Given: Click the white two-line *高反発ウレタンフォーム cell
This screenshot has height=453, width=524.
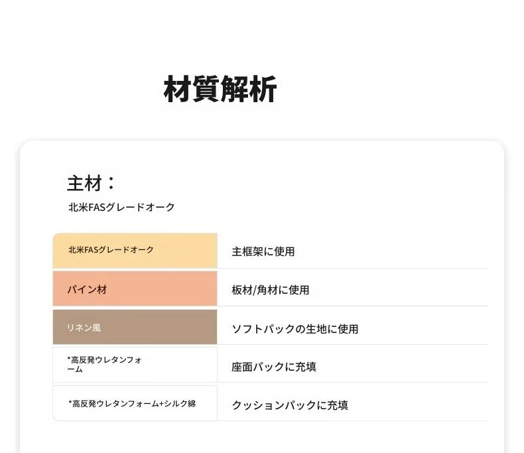Looking at the screenshot, I should 135,365.
